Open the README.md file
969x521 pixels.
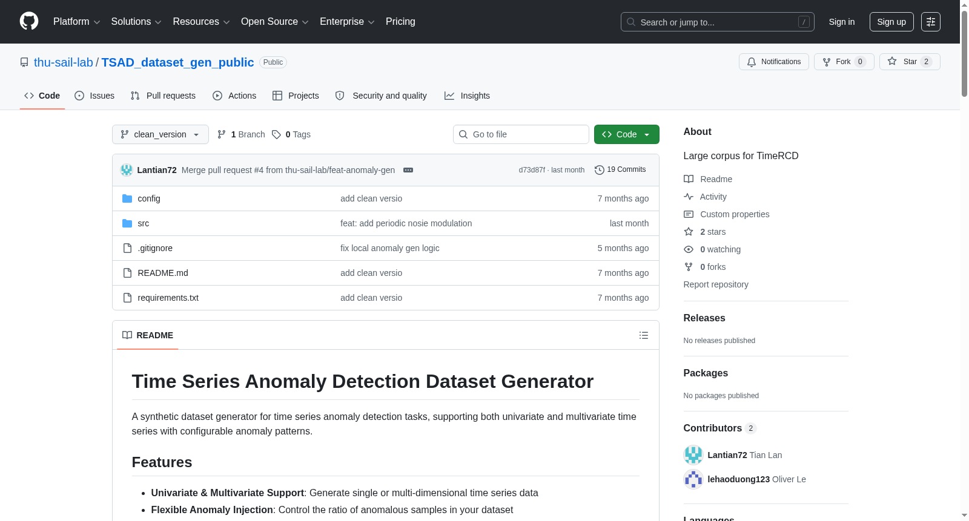(x=163, y=273)
